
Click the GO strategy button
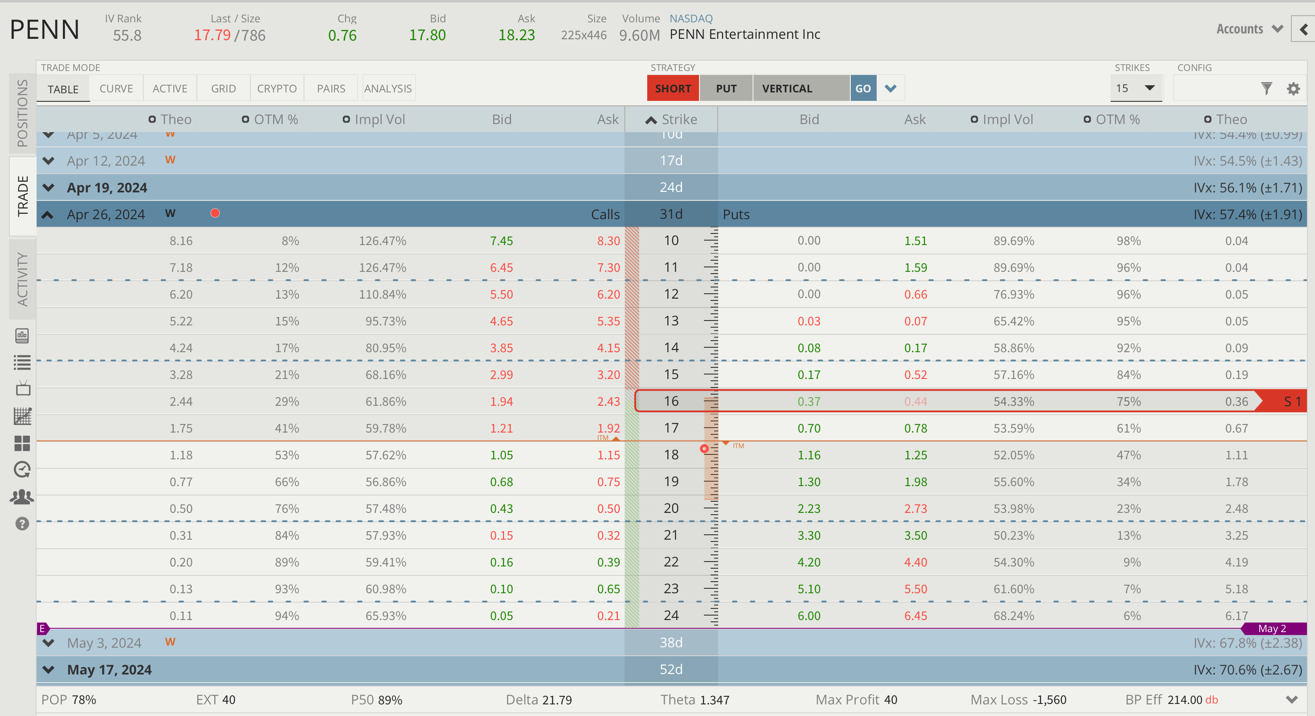[x=863, y=88]
